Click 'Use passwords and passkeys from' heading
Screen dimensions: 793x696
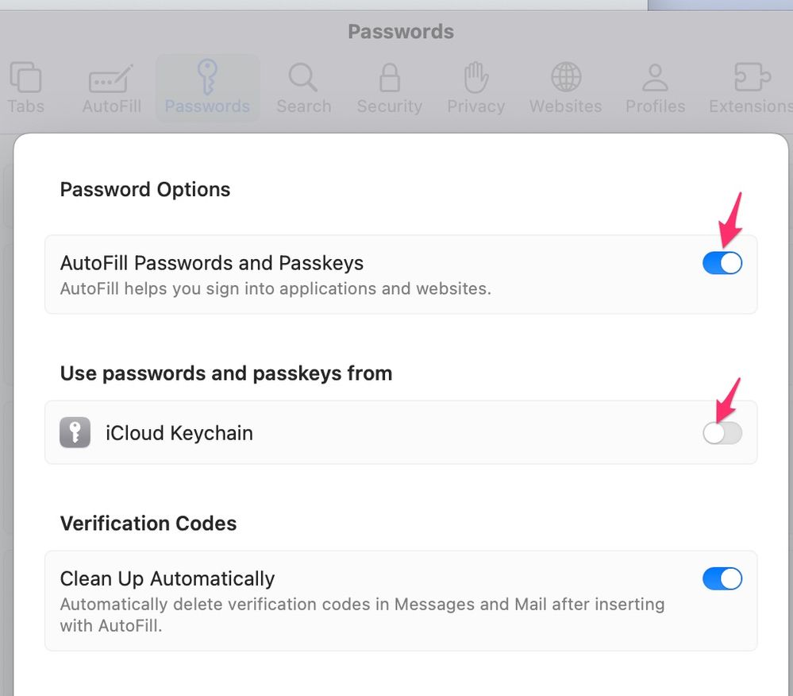226,373
